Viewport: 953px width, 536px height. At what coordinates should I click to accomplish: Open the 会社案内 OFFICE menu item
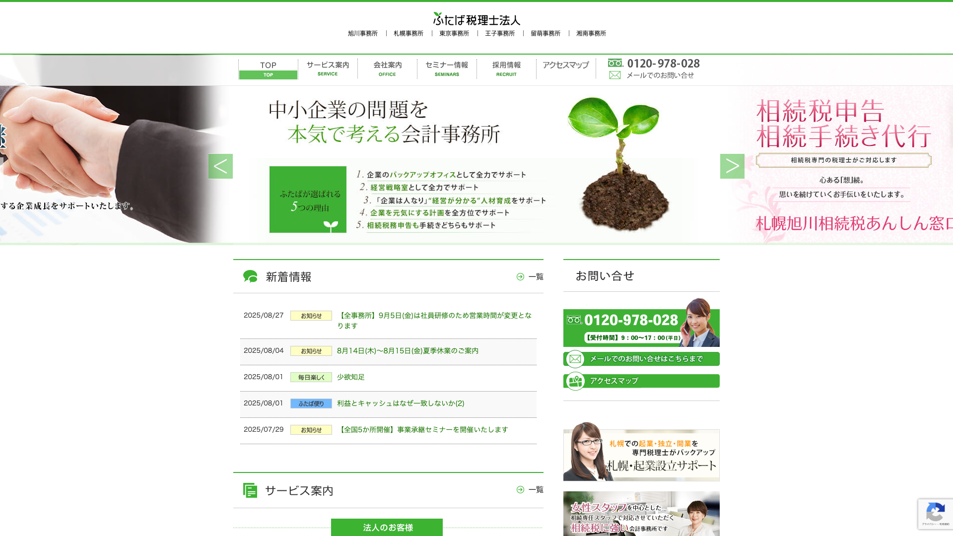point(387,68)
